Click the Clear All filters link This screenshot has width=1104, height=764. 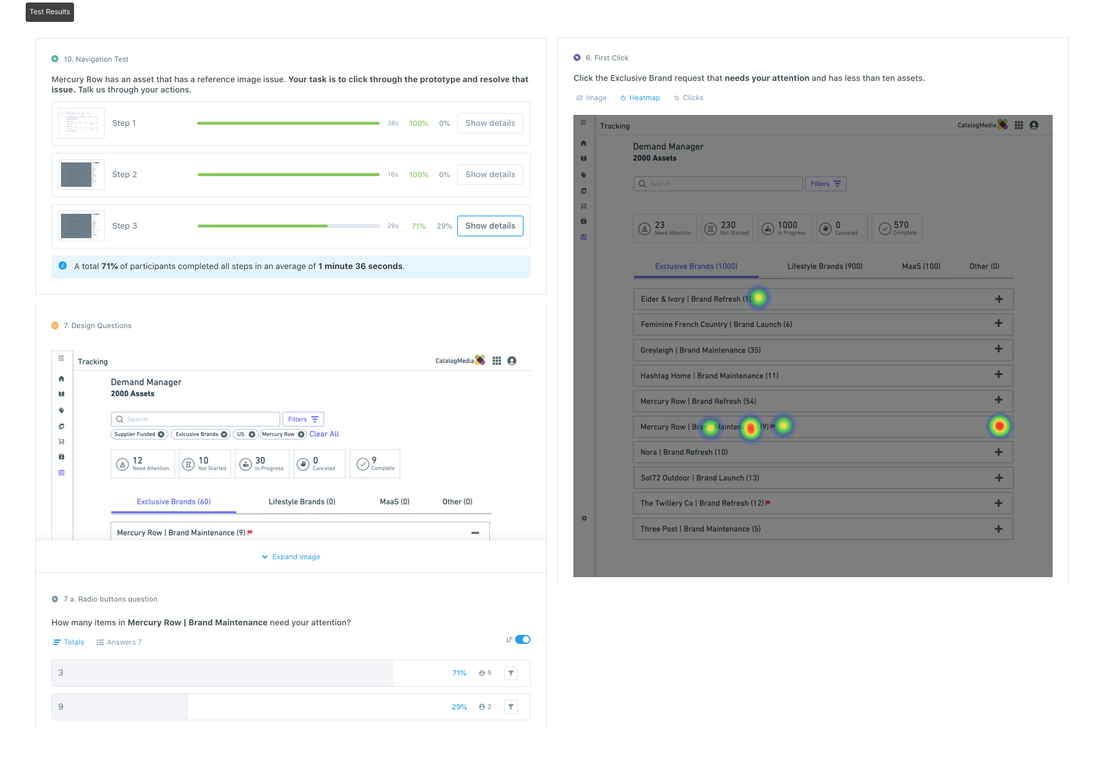324,434
